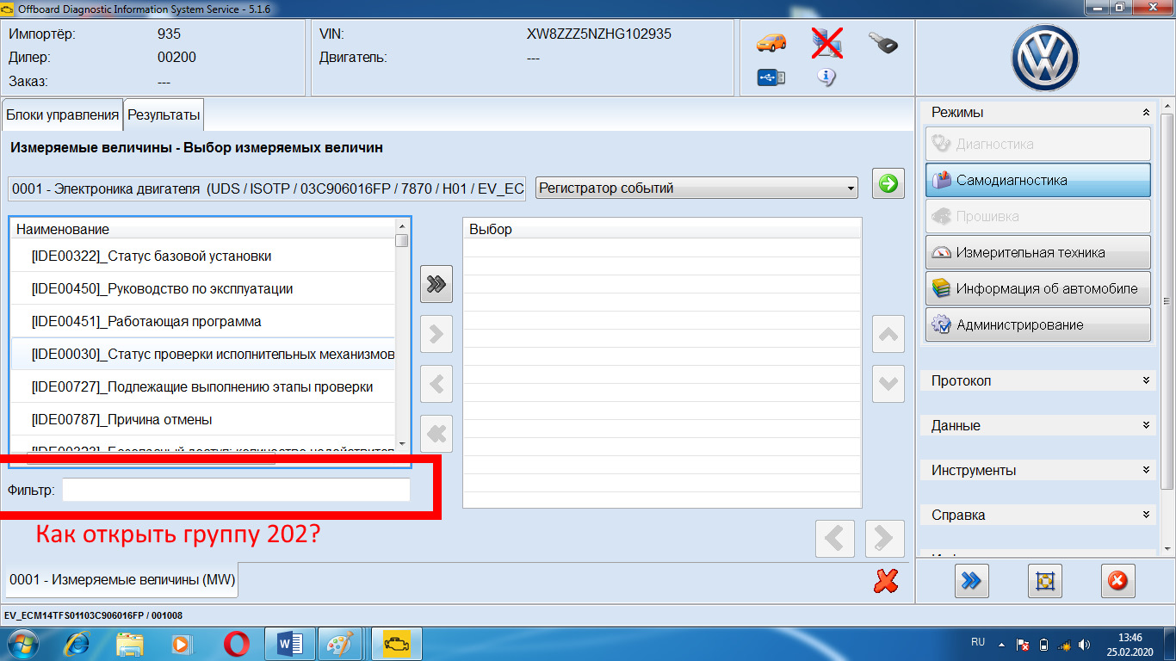Open Windows Explorer folder from taskbar
1176x661 pixels.
[x=130, y=643]
